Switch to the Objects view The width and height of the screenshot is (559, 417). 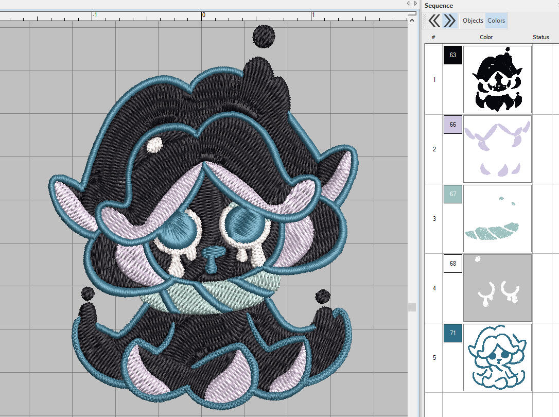click(x=473, y=21)
